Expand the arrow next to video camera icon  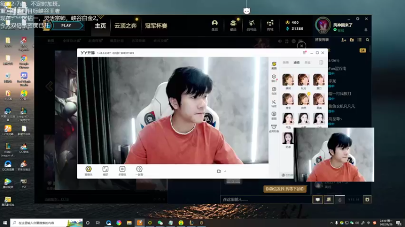coord(225,171)
